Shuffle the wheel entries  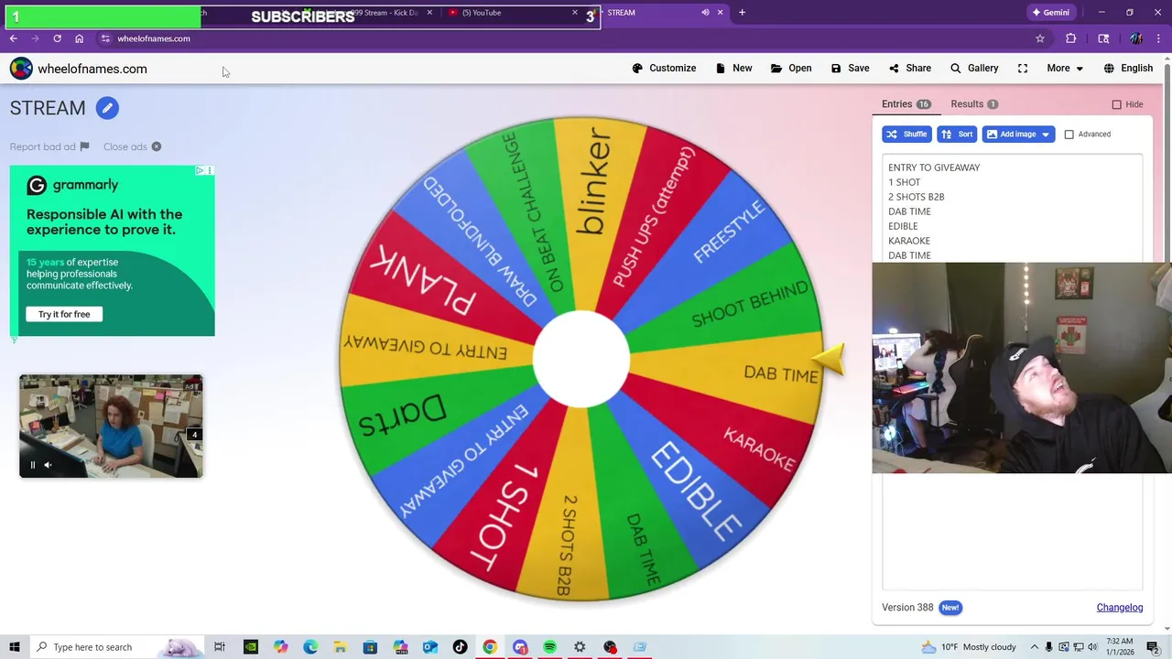click(906, 135)
